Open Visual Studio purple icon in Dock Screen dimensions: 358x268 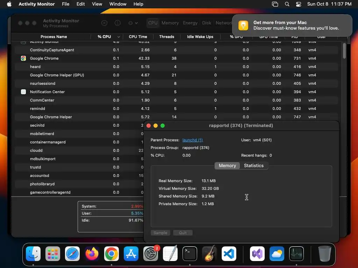257,254
